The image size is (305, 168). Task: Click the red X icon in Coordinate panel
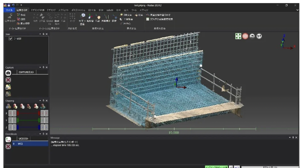coord(8,146)
